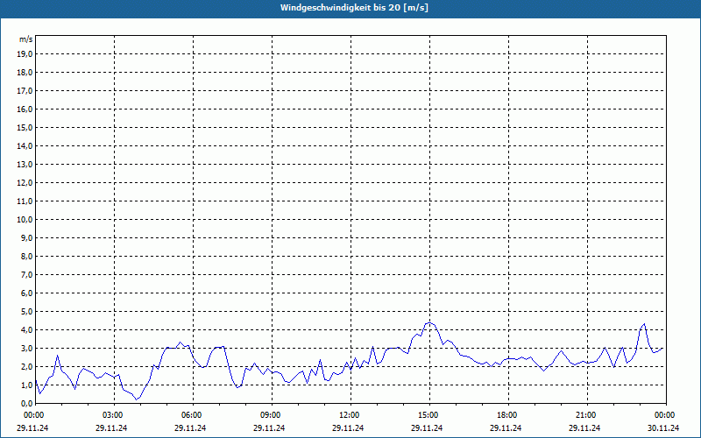Viewport: 701px width, 438px height.
Task: Click the 18:00 x-axis time label
Action: [x=506, y=414]
